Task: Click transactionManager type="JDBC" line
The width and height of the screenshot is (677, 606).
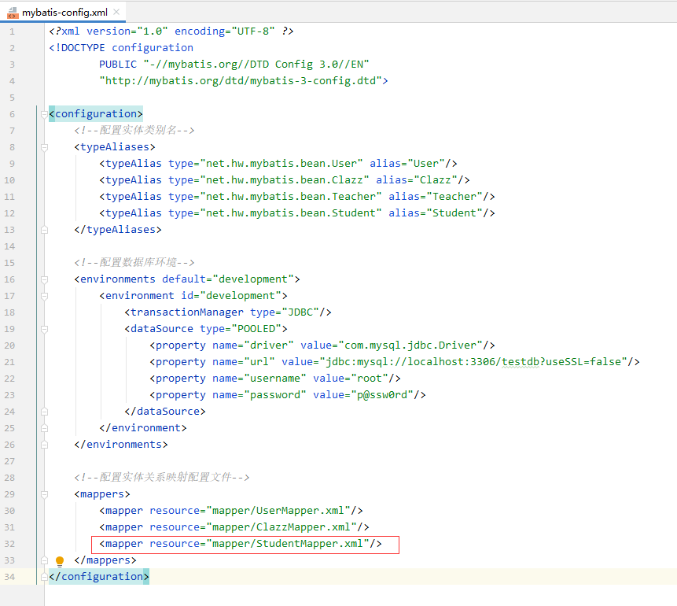Action: (x=228, y=312)
